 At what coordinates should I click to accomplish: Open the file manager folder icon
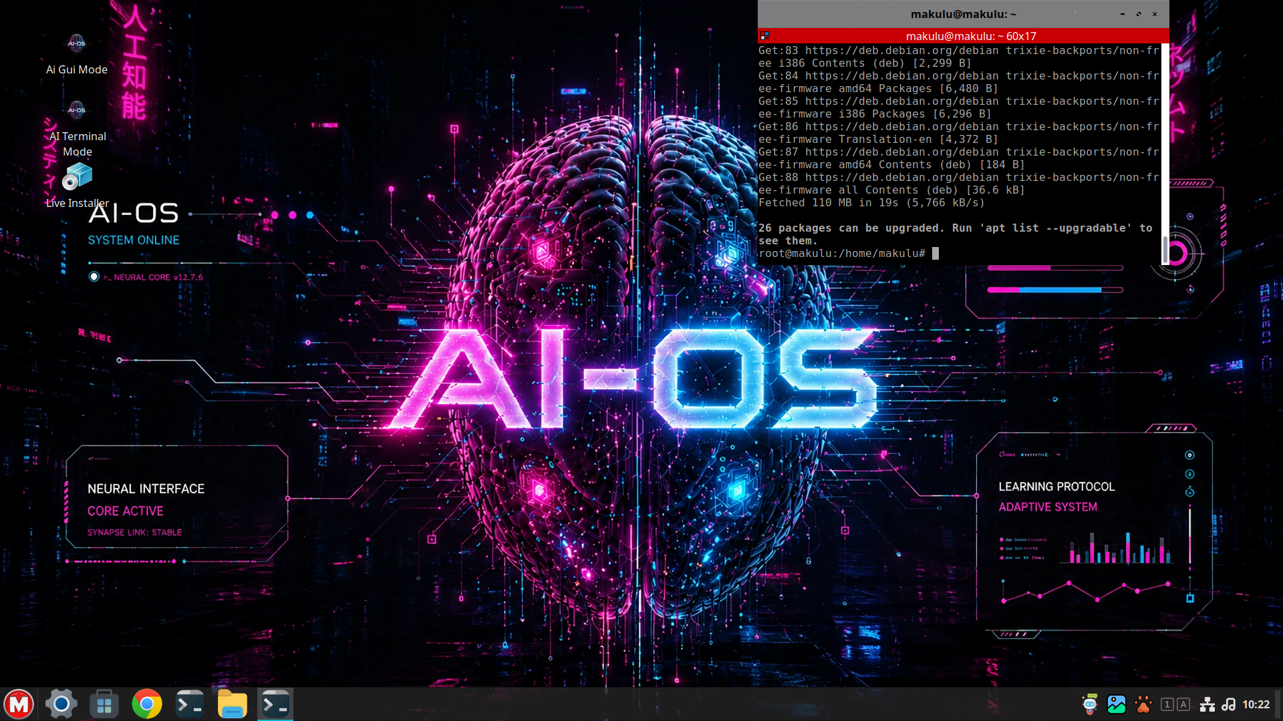pos(233,704)
